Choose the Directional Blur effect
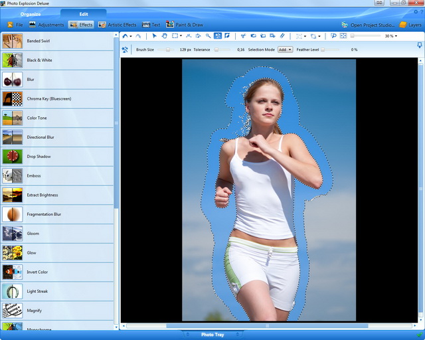The width and height of the screenshot is (425, 340). tap(57, 137)
